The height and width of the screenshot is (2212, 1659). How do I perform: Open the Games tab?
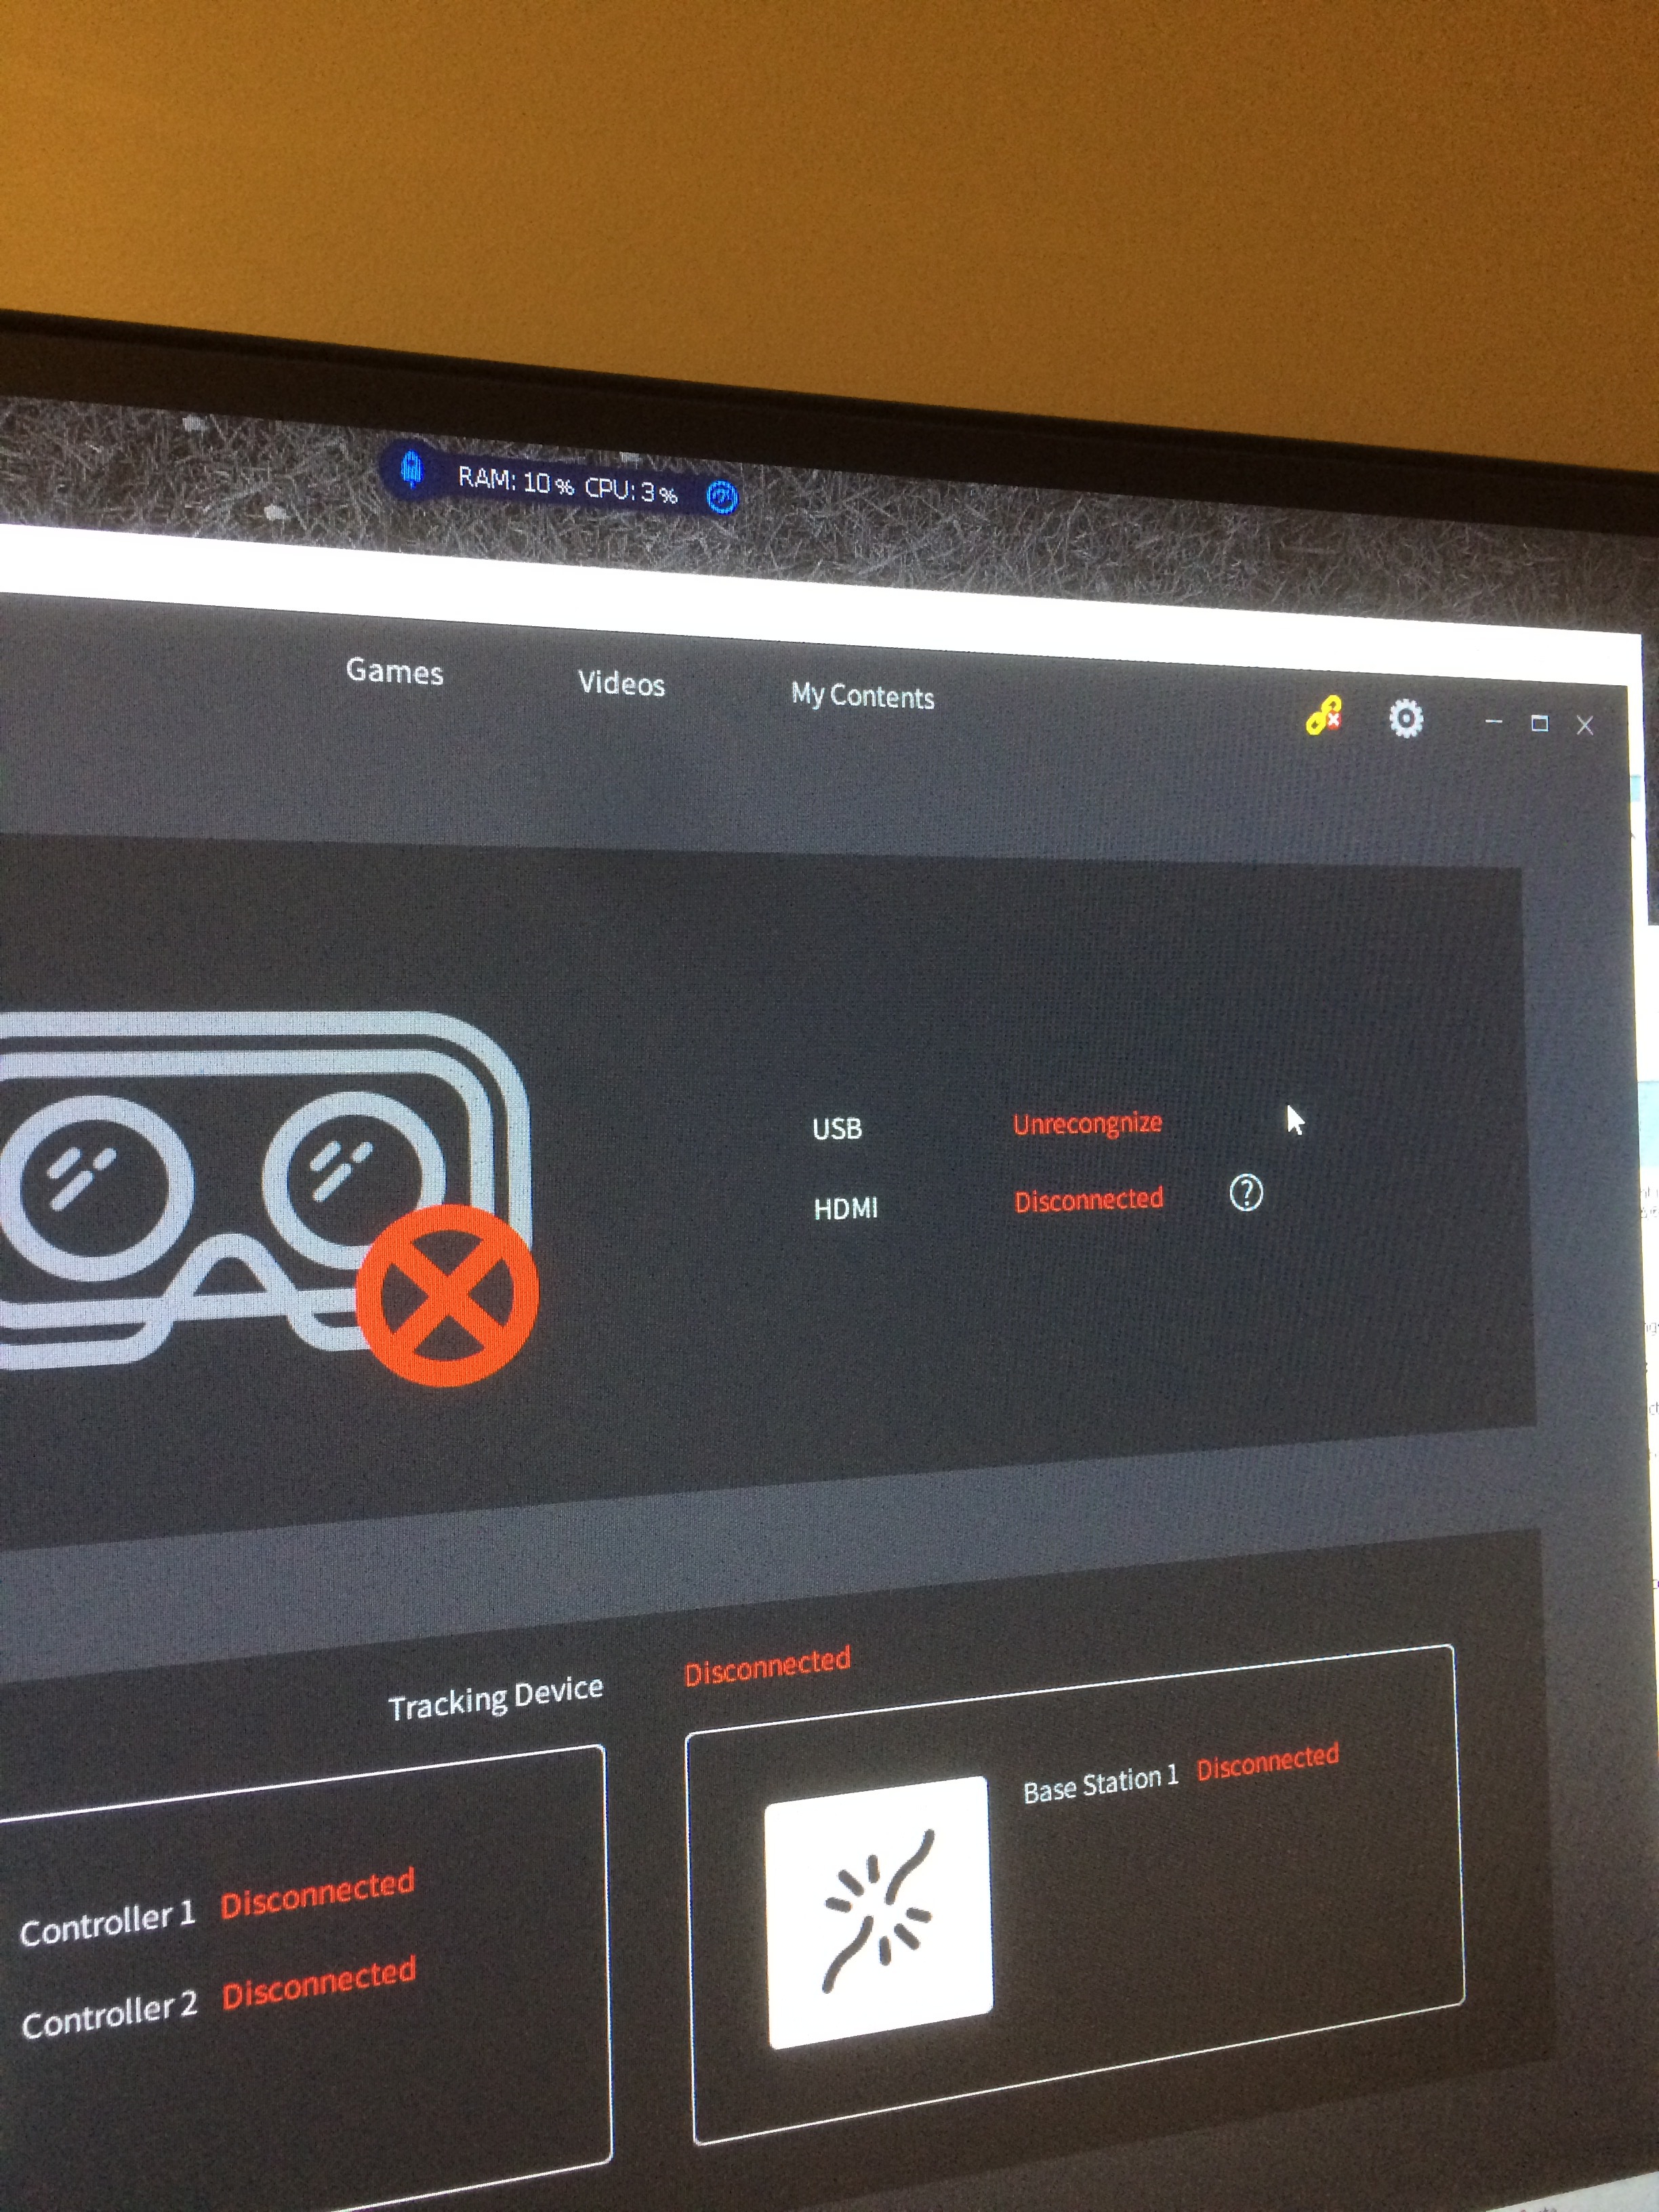[394, 671]
